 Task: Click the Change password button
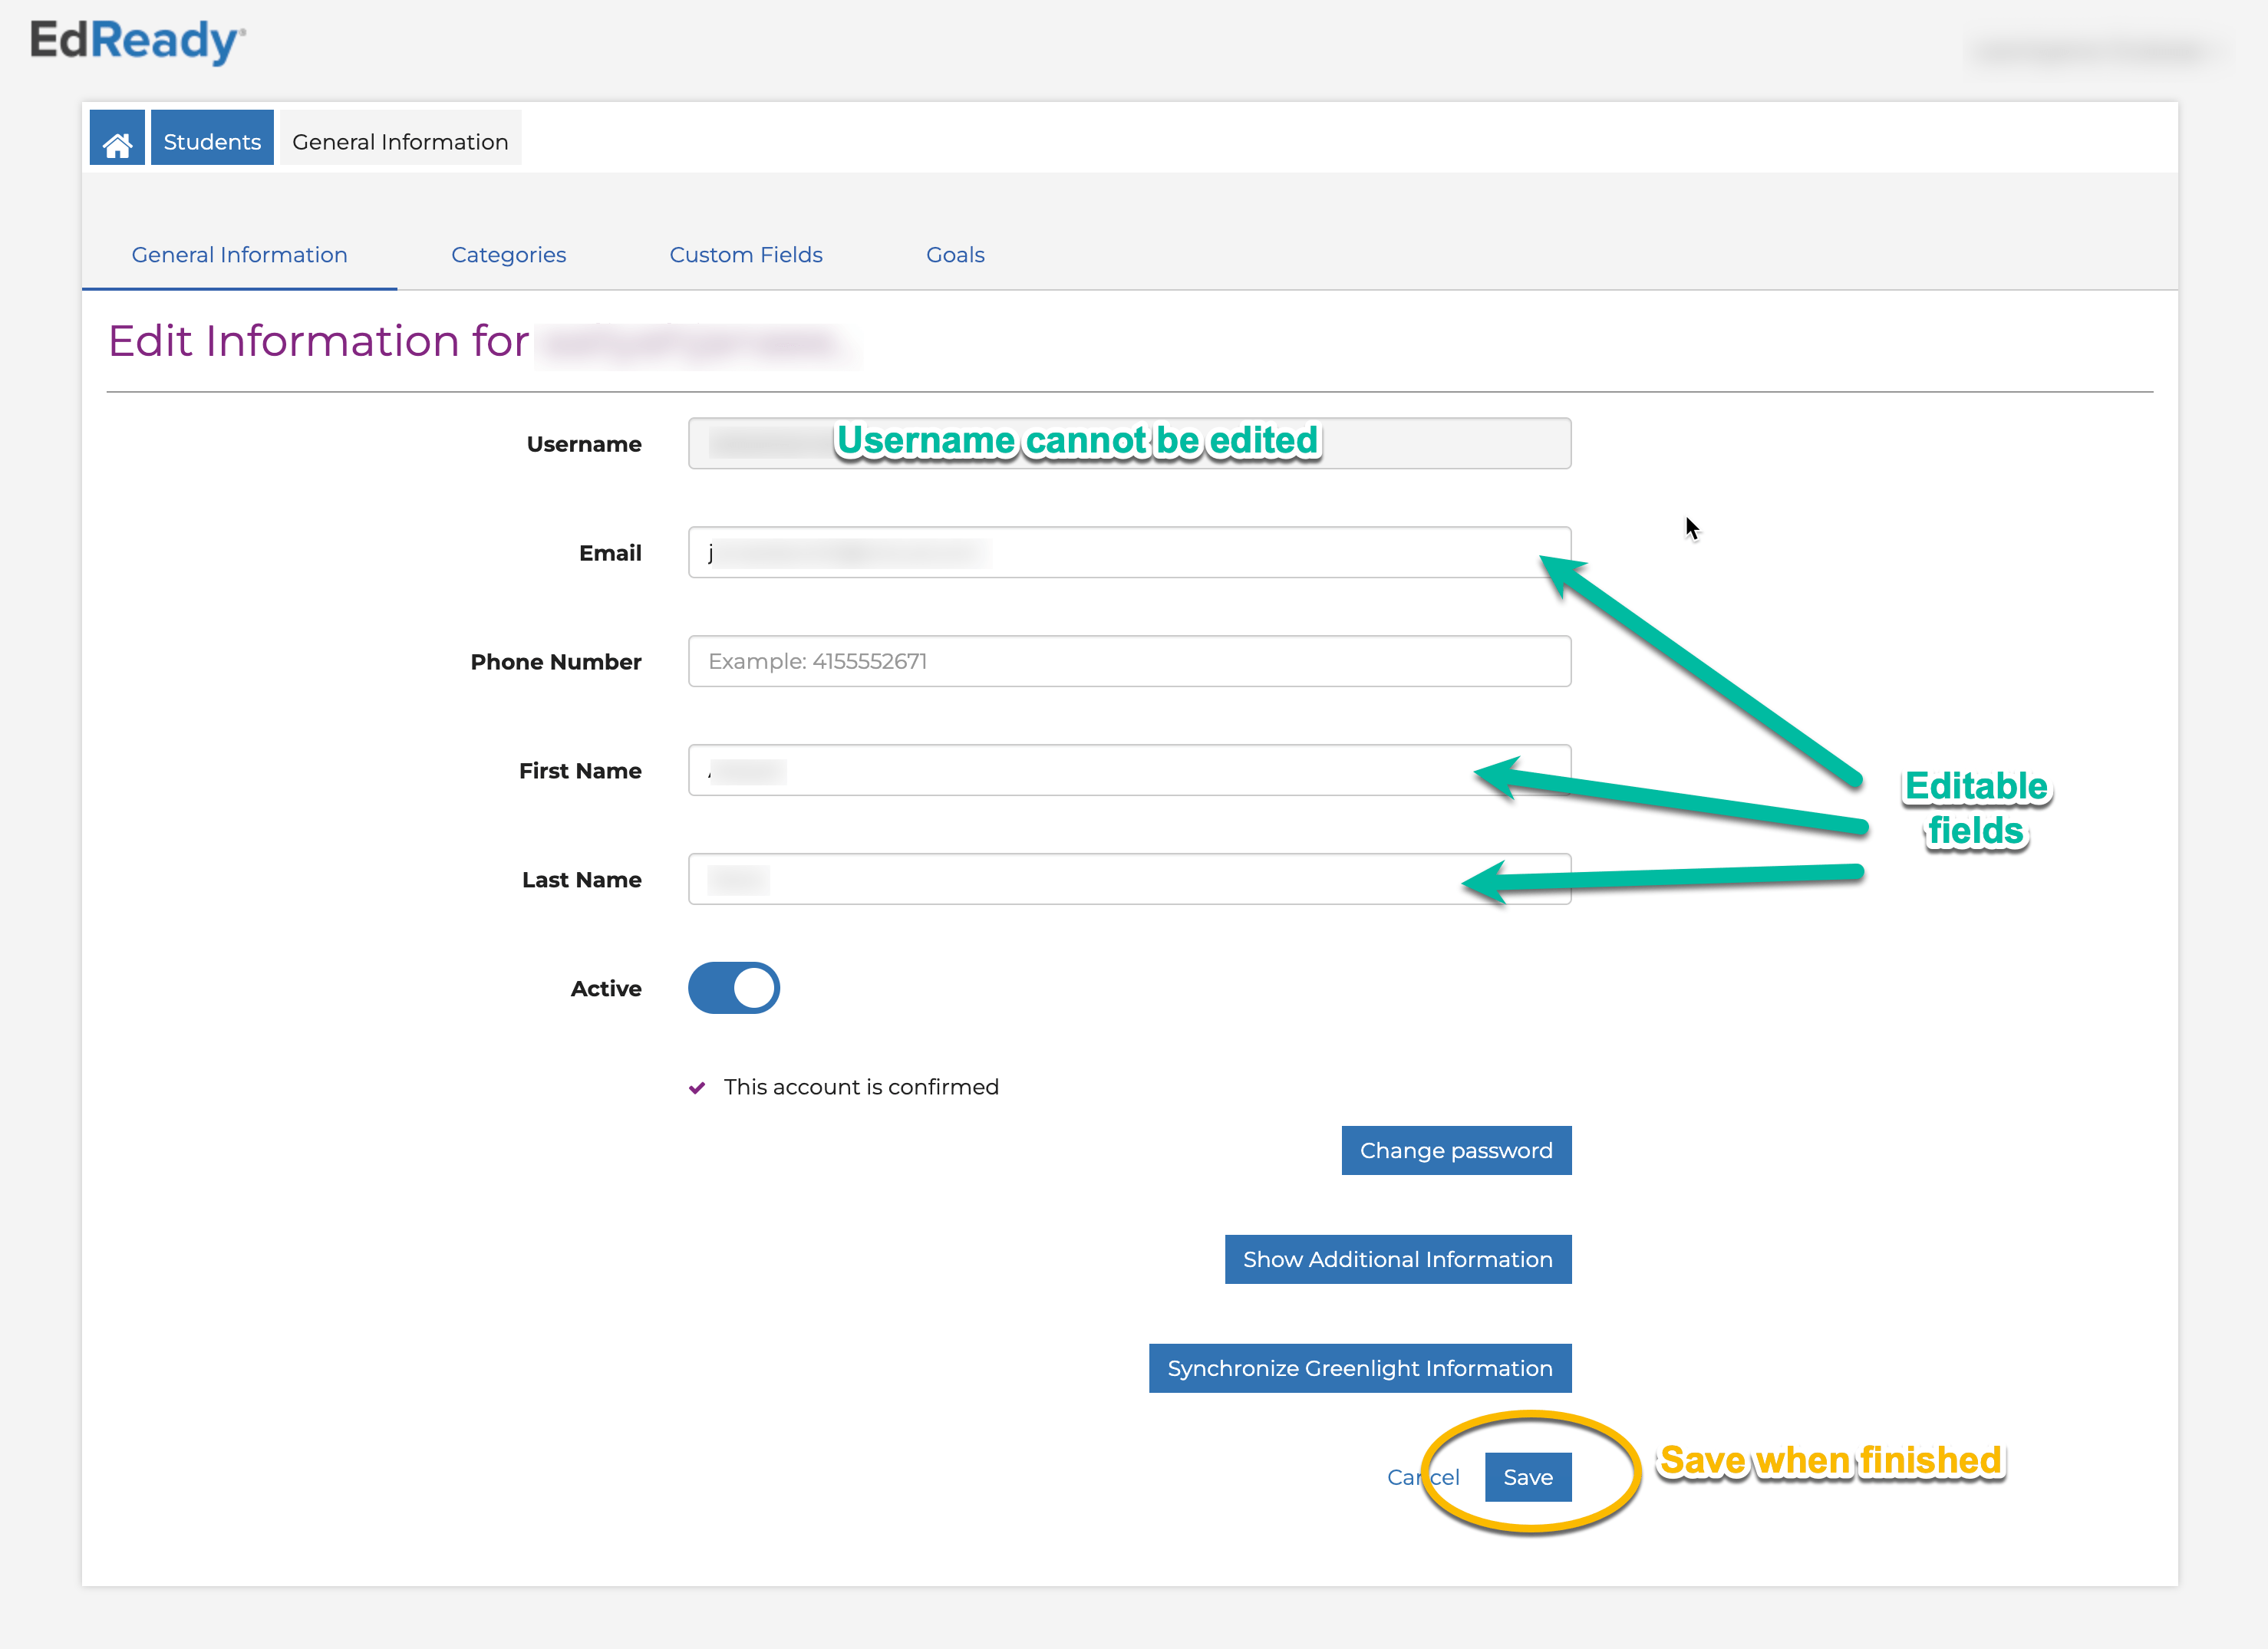click(1455, 1150)
